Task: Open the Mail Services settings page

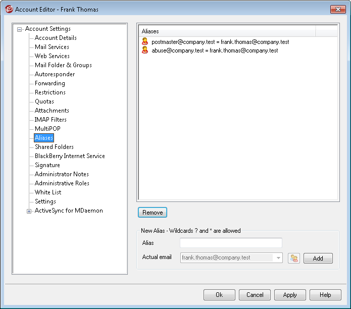Action: coord(52,47)
